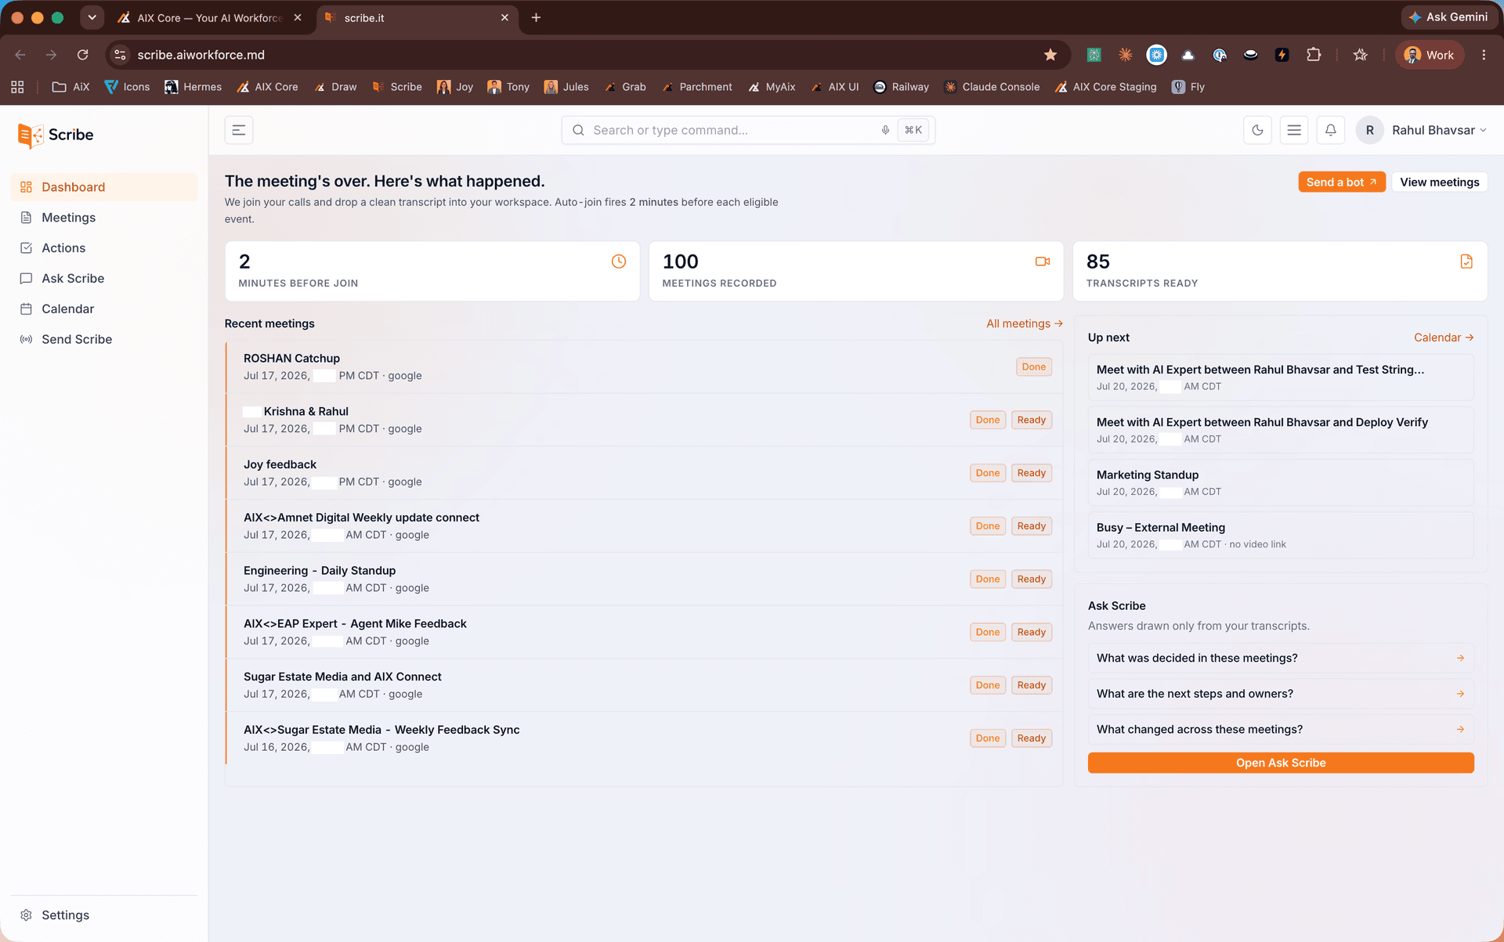The image size is (1504, 942).
Task: Open the ROSHAN Catchup meeting
Action: tap(644, 366)
